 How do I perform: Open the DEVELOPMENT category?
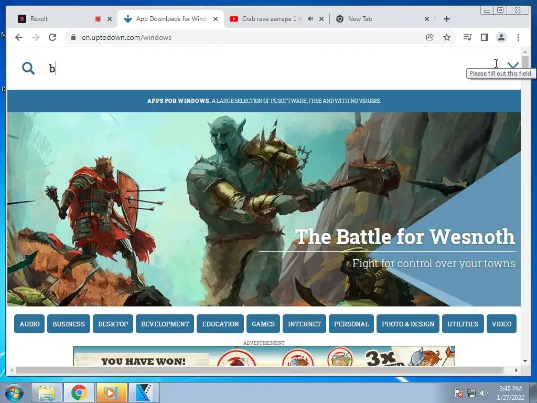(165, 324)
